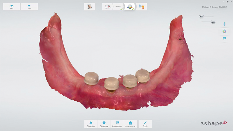Toggle the center view crosshair icon
This screenshot has height=131, width=233.
click(224, 24)
